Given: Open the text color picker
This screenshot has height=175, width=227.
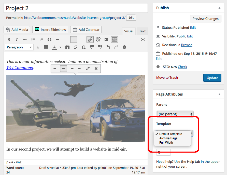Looking at the screenshot, I should (x=60, y=47).
